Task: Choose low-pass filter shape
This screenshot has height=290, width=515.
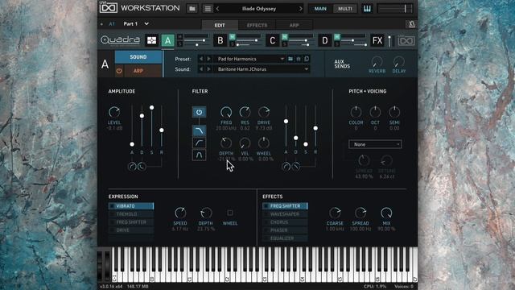Action: 199,130
